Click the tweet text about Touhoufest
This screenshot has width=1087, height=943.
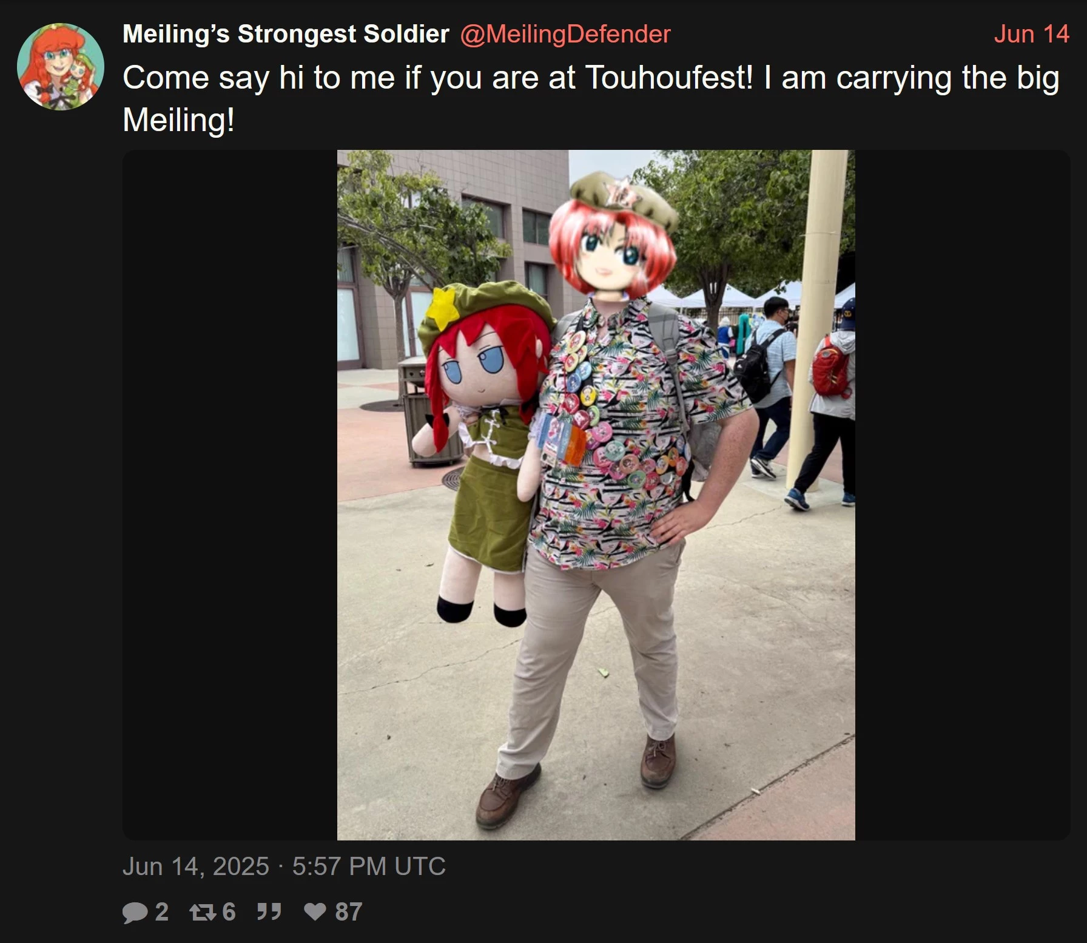coord(591,98)
